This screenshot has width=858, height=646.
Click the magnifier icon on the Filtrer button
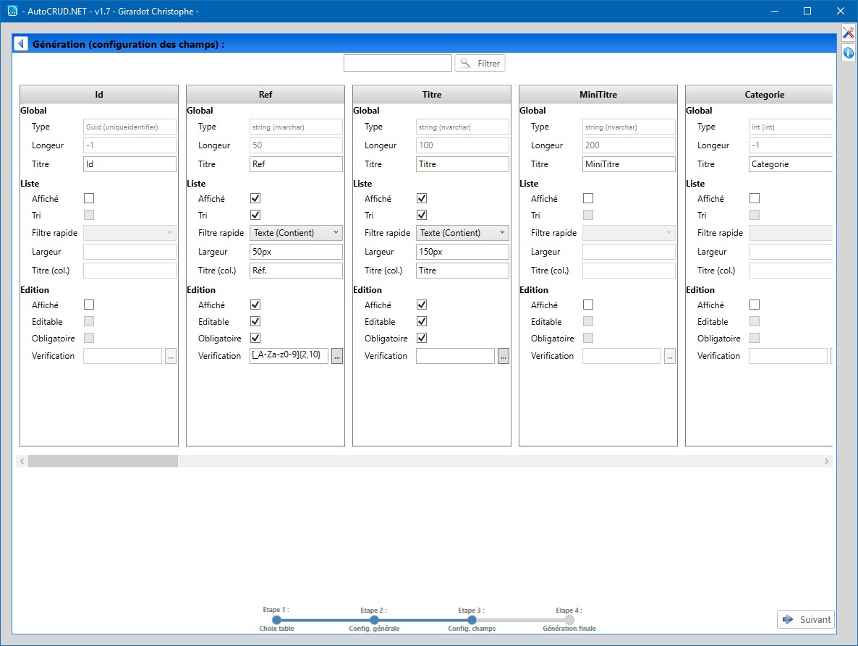point(465,63)
